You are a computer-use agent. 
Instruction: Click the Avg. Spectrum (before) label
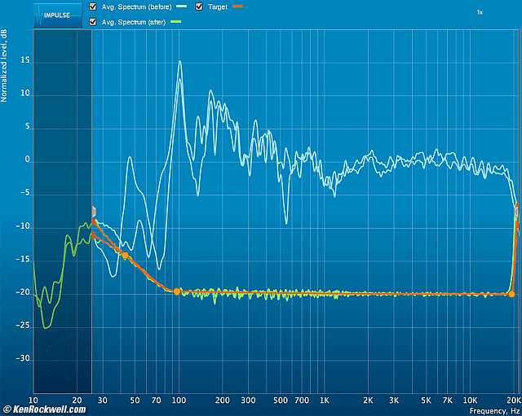(136, 7)
